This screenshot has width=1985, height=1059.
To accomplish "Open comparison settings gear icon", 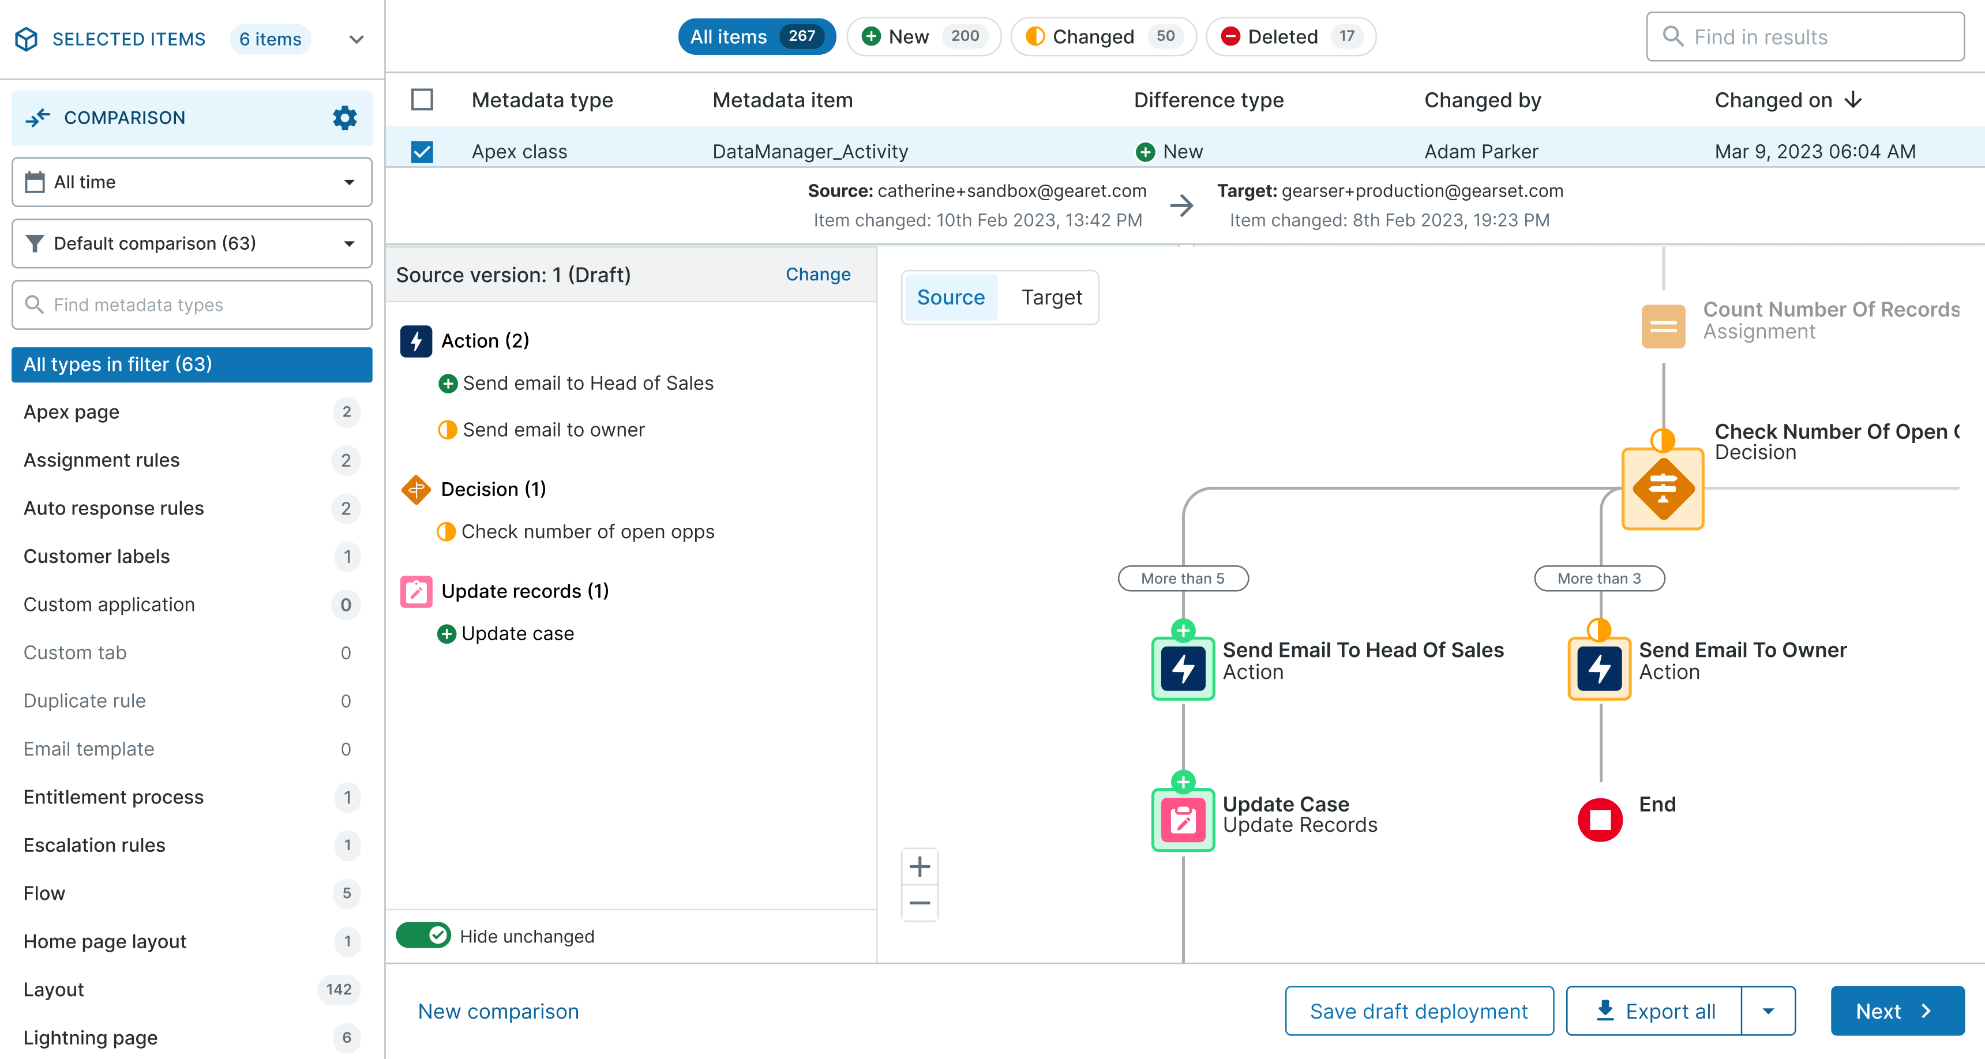I will pyautogui.click(x=344, y=118).
